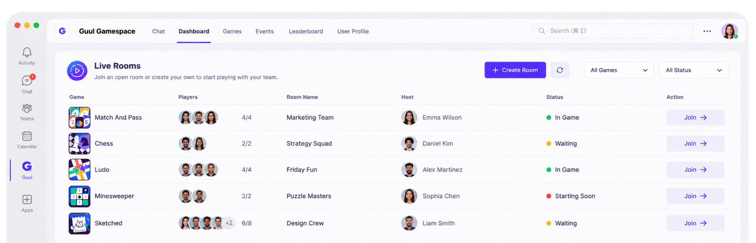Click the Game column header
This screenshot has height=243, width=756.
pos(77,97)
